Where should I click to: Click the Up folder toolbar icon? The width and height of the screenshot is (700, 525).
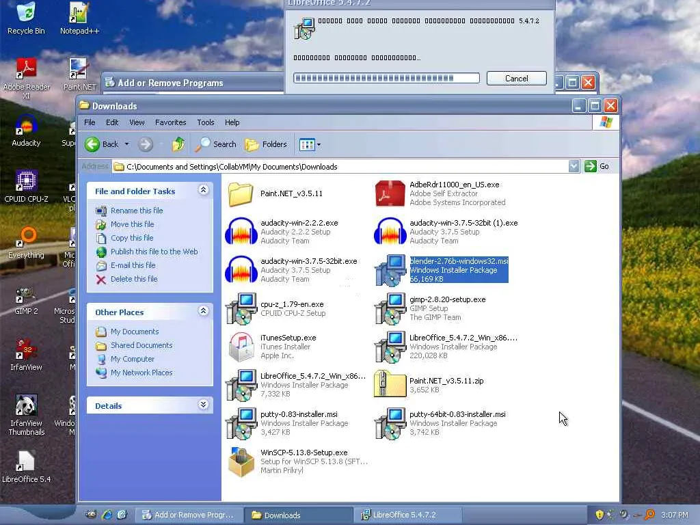(x=178, y=144)
